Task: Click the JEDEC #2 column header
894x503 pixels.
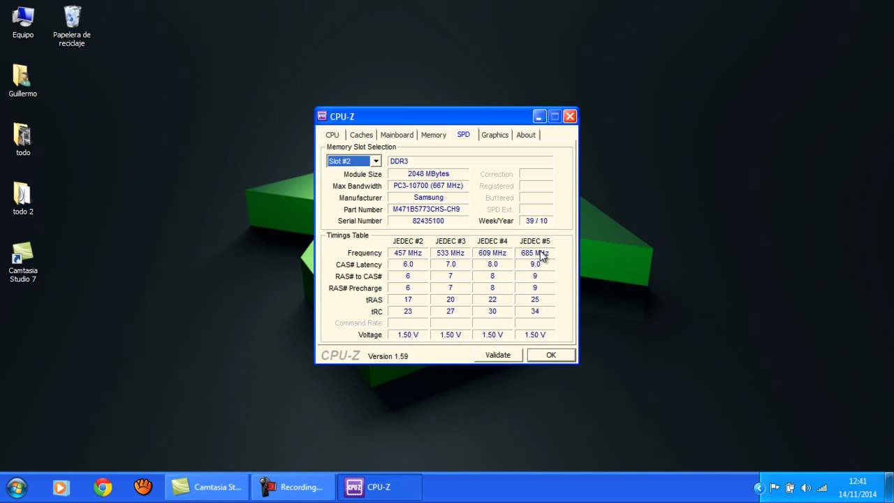Action: pyautogui.click(x=408, y=241)
